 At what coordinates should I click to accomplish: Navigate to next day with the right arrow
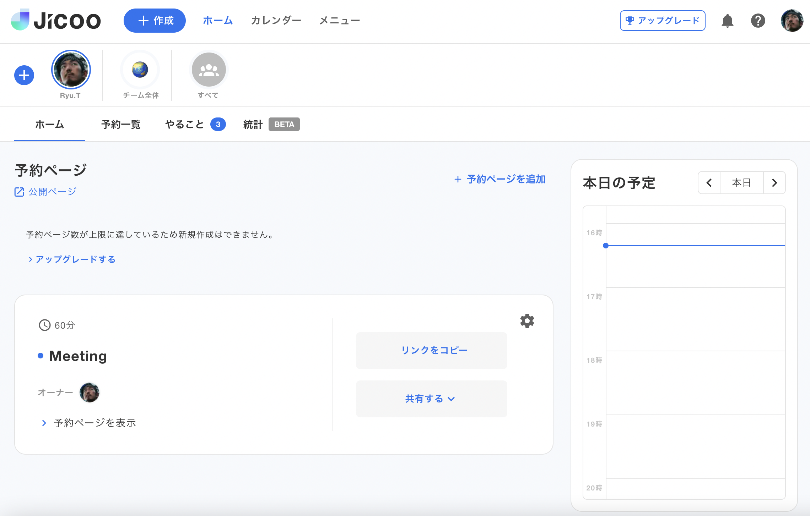(774, 183)
